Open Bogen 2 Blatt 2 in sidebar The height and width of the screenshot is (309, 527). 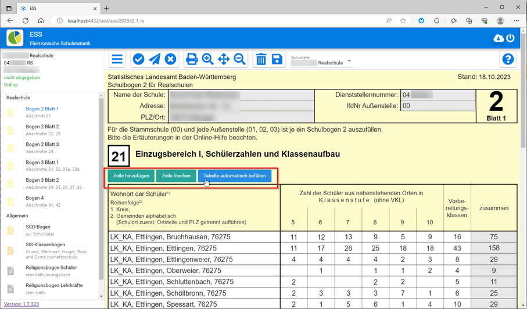[42, 127]
